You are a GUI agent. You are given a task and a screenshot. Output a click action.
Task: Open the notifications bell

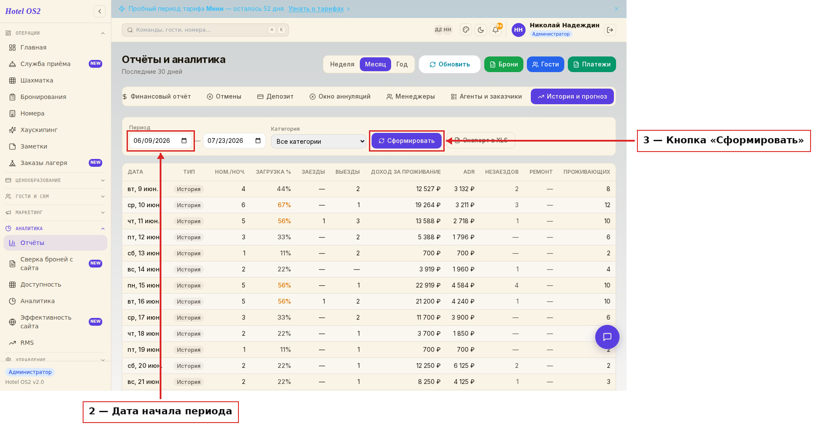point(496,30)
